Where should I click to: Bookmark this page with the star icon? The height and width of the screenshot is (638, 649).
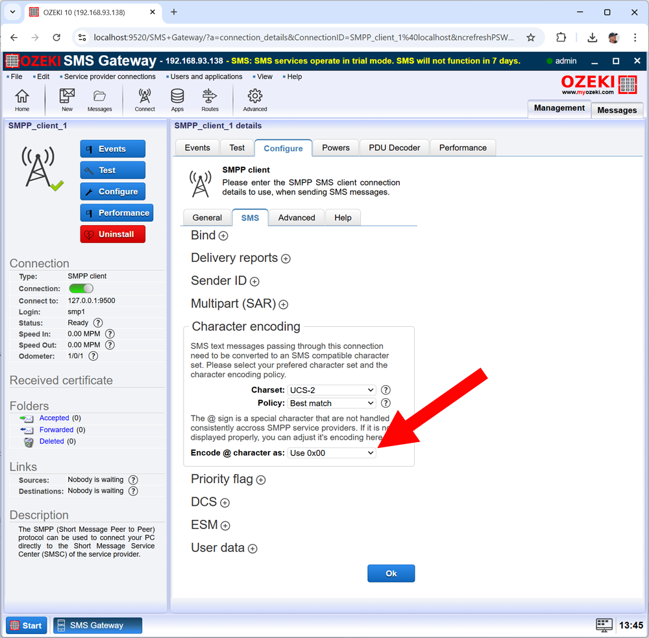click(531, 38)
